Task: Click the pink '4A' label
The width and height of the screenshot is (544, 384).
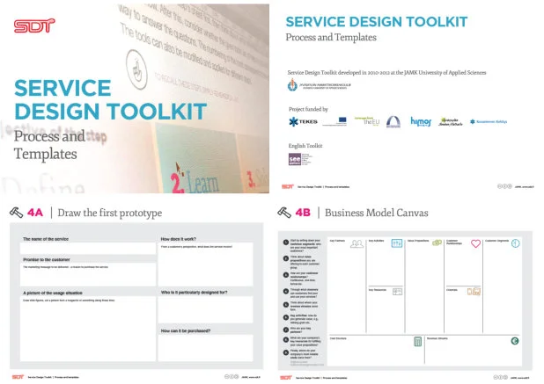Action: 35,213
